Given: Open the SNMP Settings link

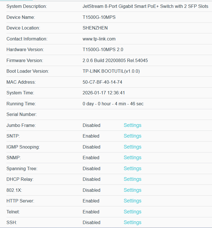Looking at the screenshot, I should (132, 158).
